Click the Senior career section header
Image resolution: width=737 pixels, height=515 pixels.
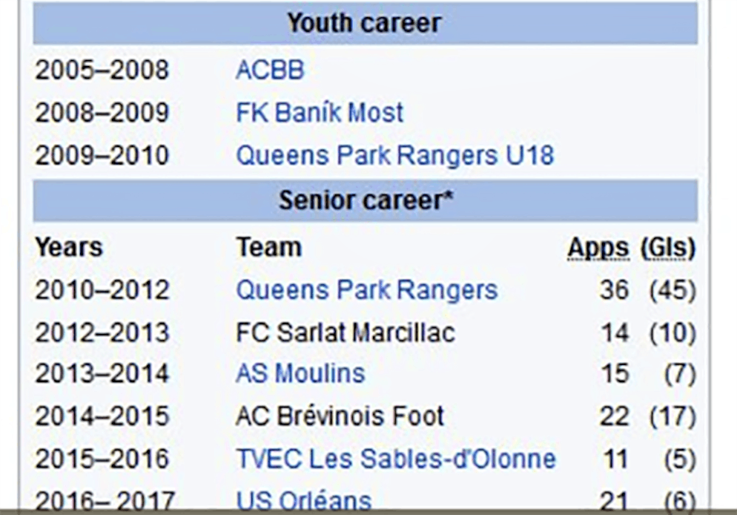pyautogui.click(x=366, y=200)
